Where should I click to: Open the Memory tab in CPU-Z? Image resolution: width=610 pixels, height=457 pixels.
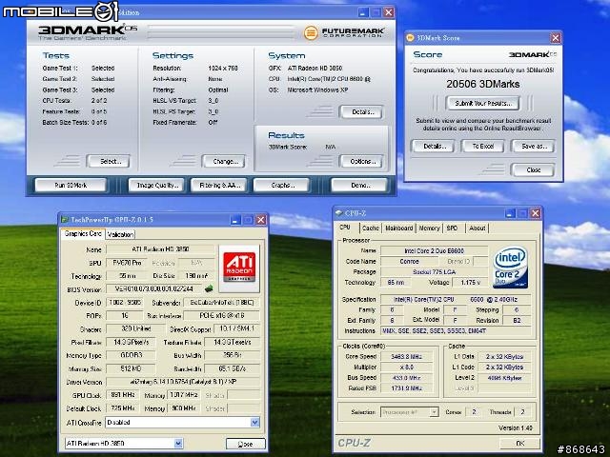click(429, 228)
